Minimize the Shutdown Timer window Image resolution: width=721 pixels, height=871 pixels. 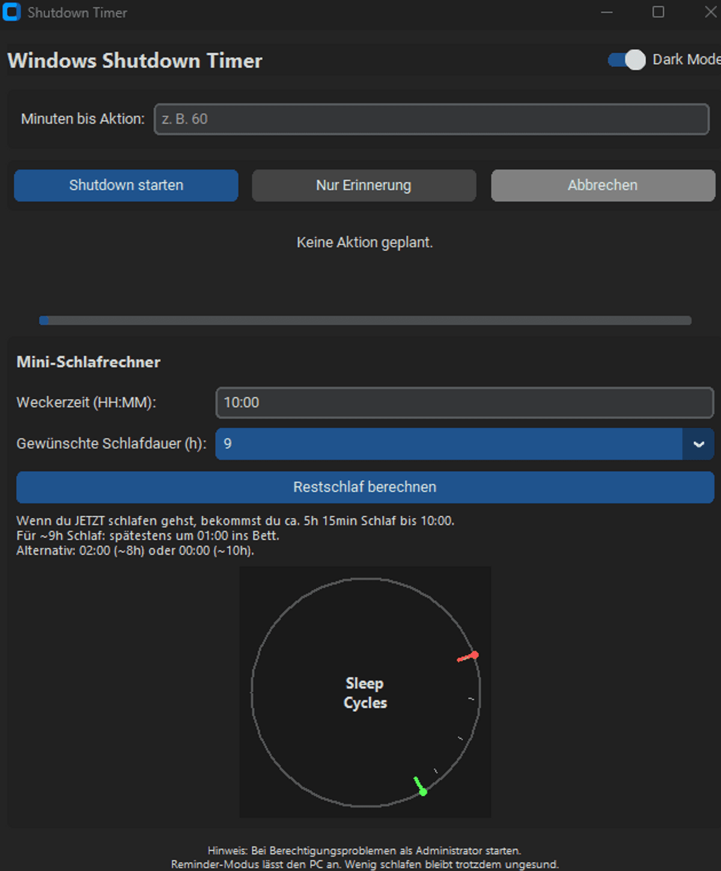tap(607, 12)
